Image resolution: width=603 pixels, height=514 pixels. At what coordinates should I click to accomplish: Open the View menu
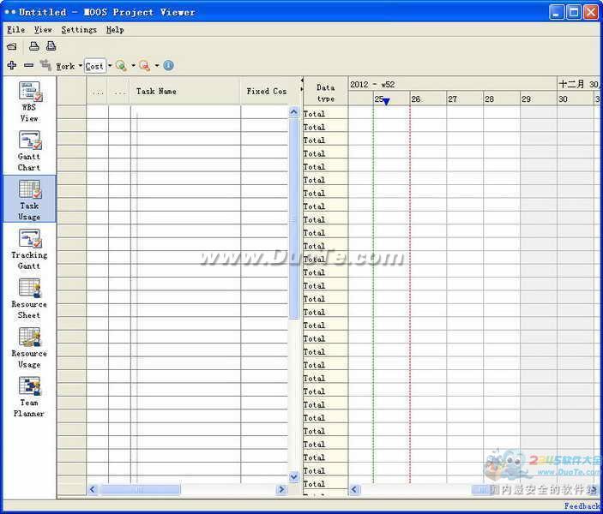(x=43, y=30)
